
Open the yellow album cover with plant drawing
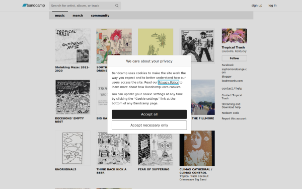pyautogui.click(x=156, y=42)
